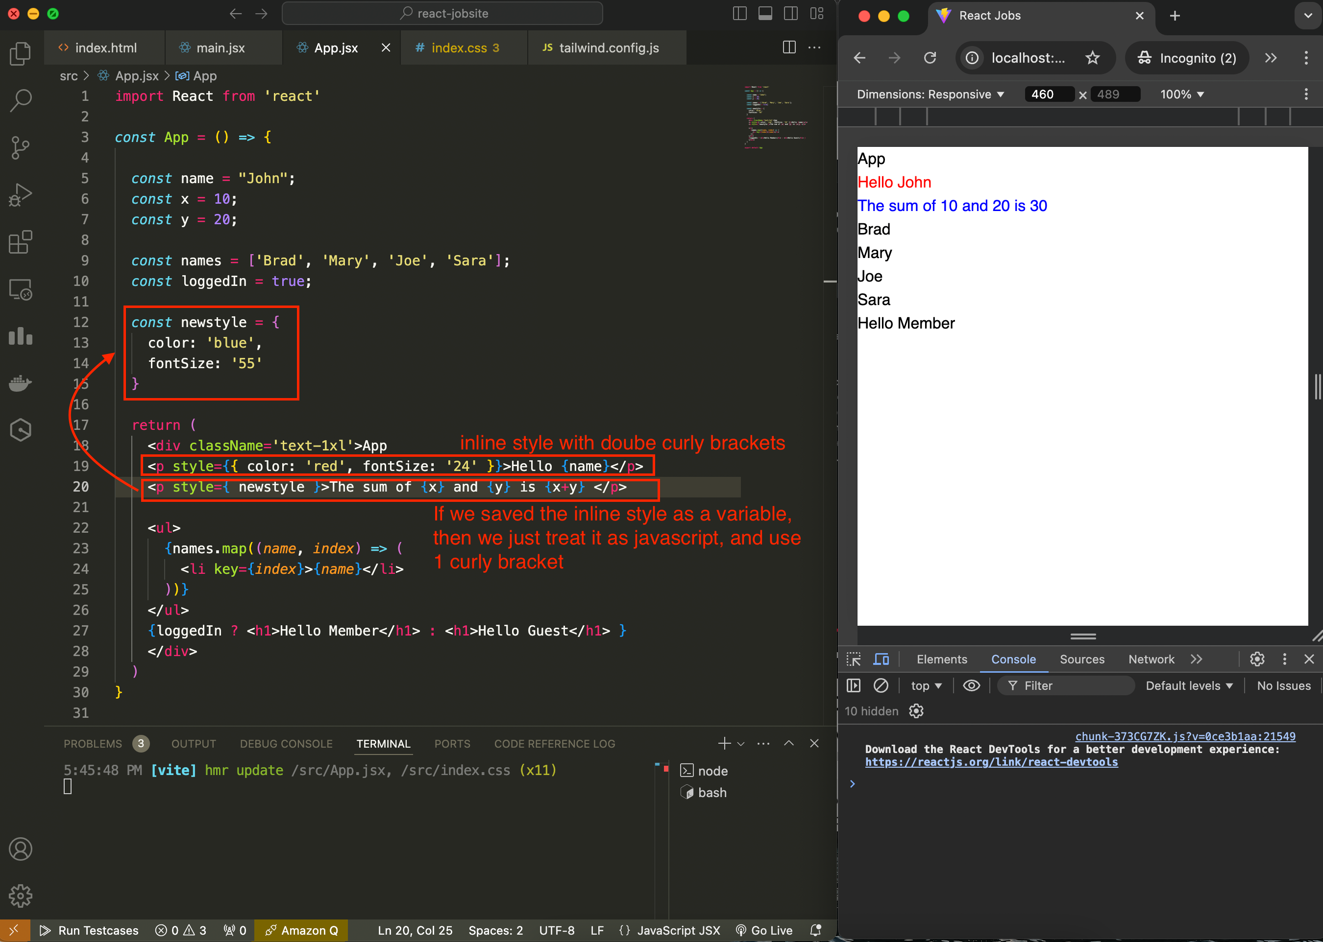Customize layout icon in title bar
The image size is (1323, 942).
click(x=817, y=13)
